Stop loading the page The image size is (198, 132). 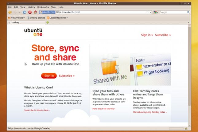30,12
